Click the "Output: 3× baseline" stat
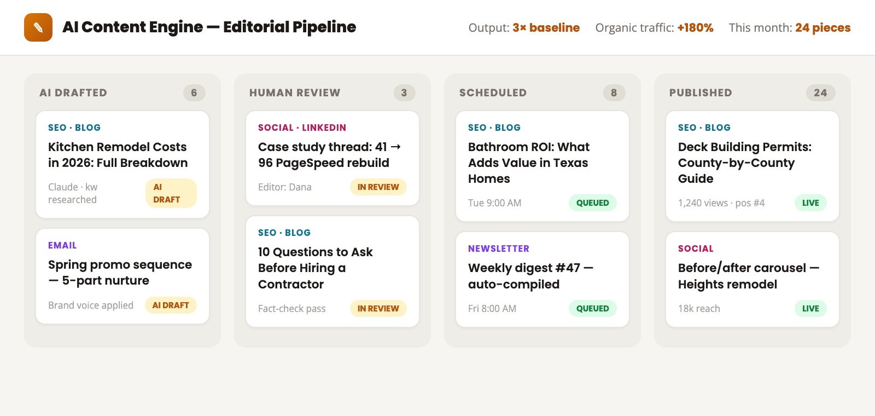Screen dimensions: 875x416 (x=524, y=28)
